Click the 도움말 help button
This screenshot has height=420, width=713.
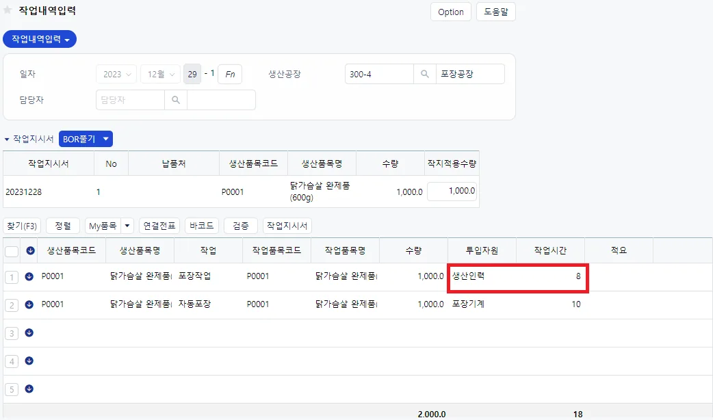pyautogui.click(x=495, y=12)
